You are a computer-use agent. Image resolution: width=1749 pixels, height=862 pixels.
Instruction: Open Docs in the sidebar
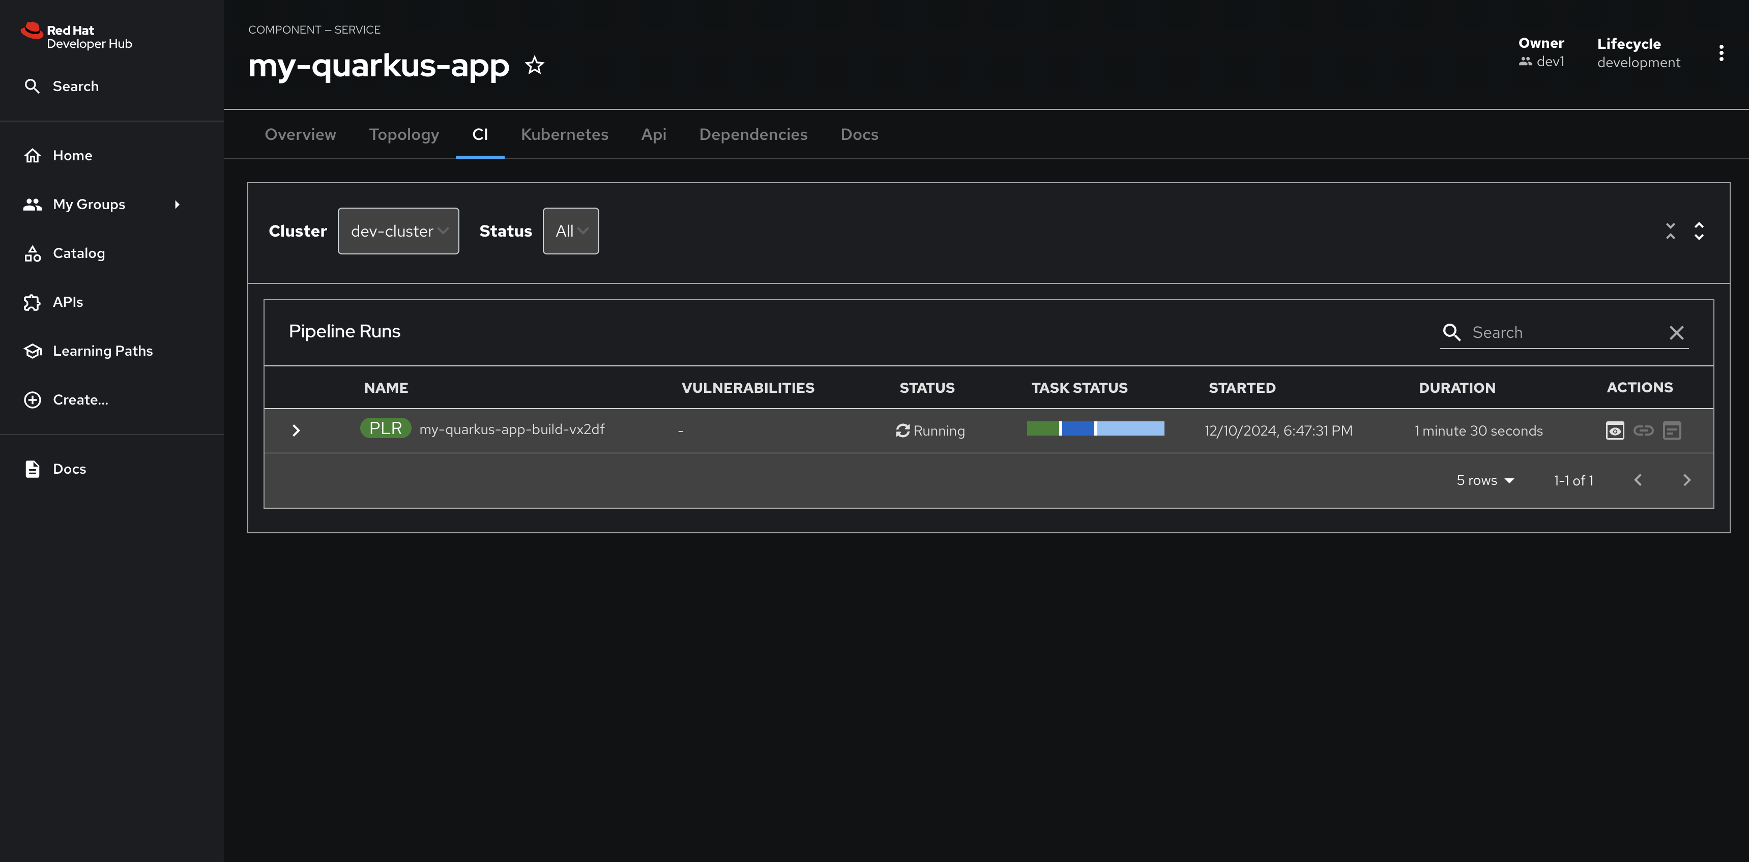(55, 469)
